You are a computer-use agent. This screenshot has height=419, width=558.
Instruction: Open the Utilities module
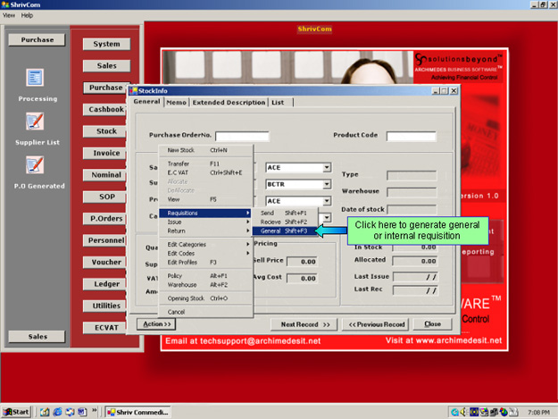point(105,306)
